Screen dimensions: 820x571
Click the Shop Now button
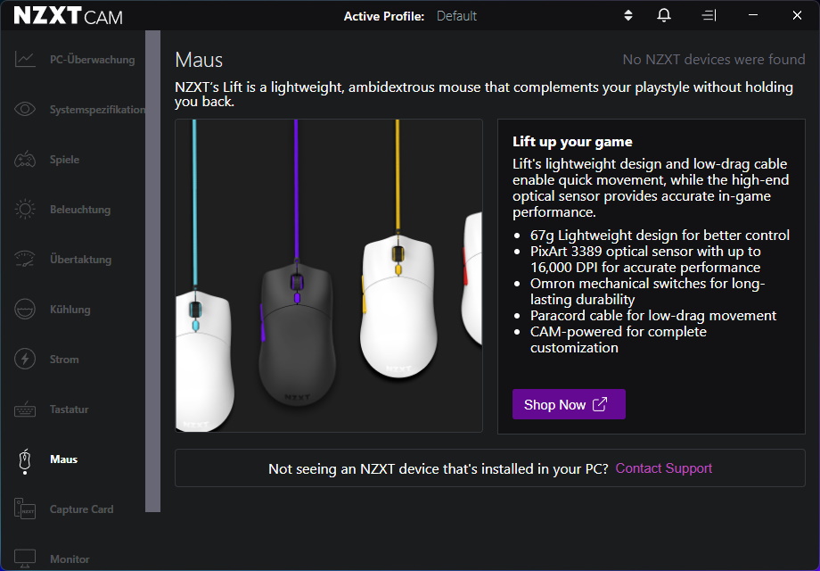[569, 404]
